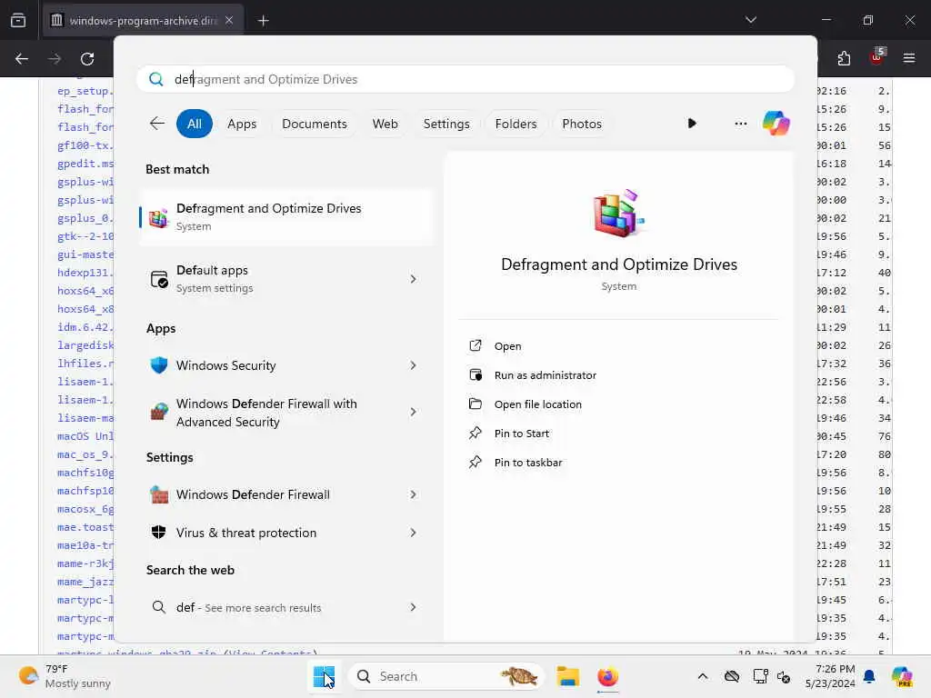Click the display connect tray icon

point(760,676)
